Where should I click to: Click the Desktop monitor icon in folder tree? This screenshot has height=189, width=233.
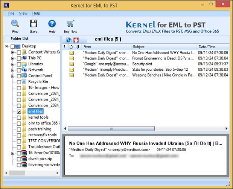click(18, 46)
